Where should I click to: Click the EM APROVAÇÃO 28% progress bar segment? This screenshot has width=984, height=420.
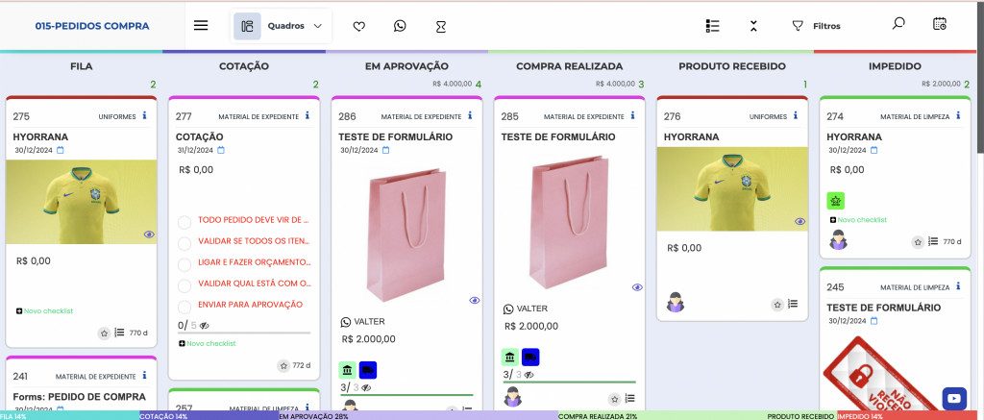click(416, 416)
